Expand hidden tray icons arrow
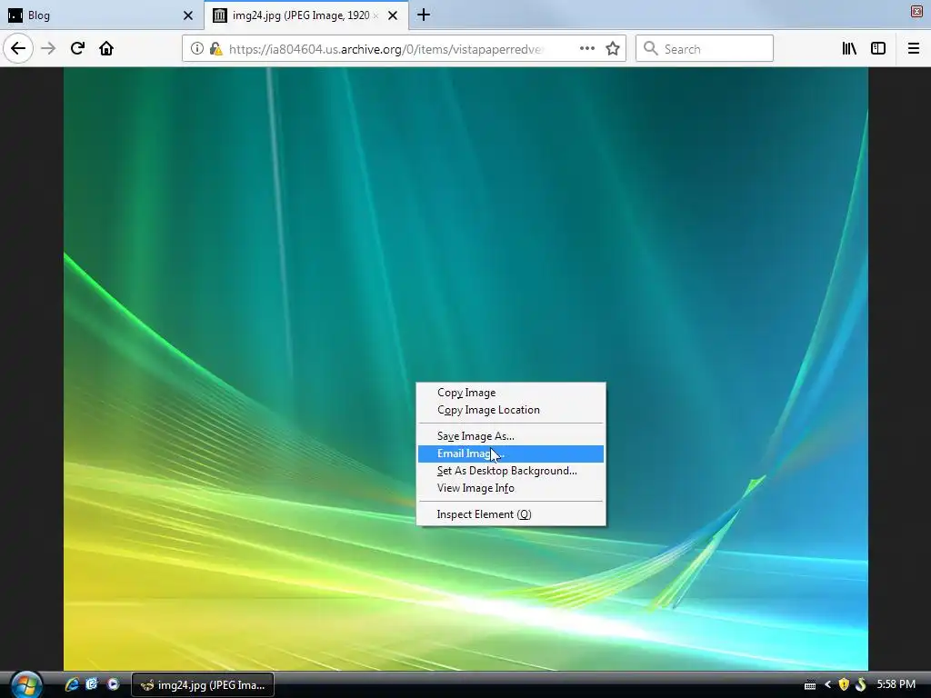The image size is (931, 698). pos(827,685)
